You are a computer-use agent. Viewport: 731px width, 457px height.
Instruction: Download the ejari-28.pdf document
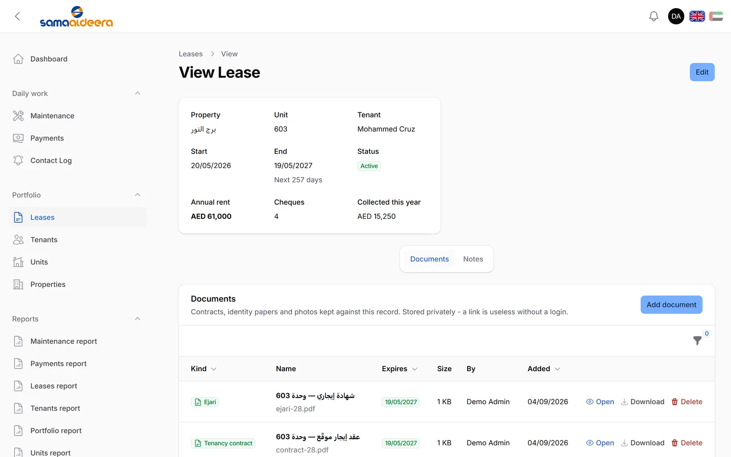tap(643, 402)
